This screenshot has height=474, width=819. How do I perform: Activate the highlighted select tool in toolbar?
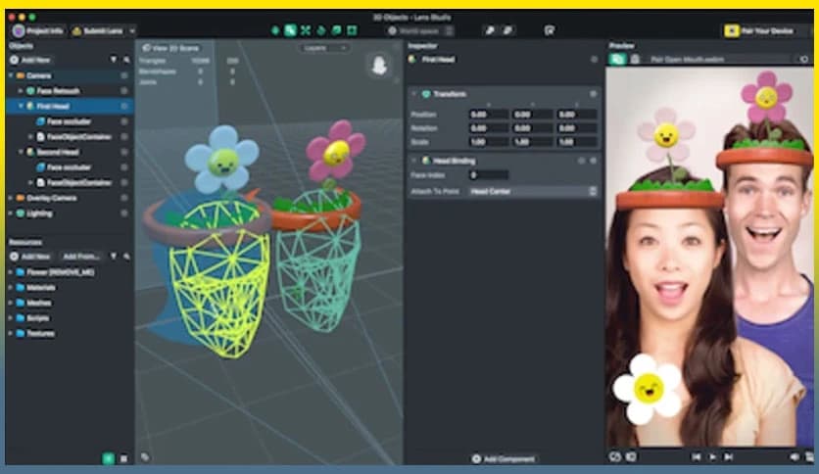pos(291,31)
